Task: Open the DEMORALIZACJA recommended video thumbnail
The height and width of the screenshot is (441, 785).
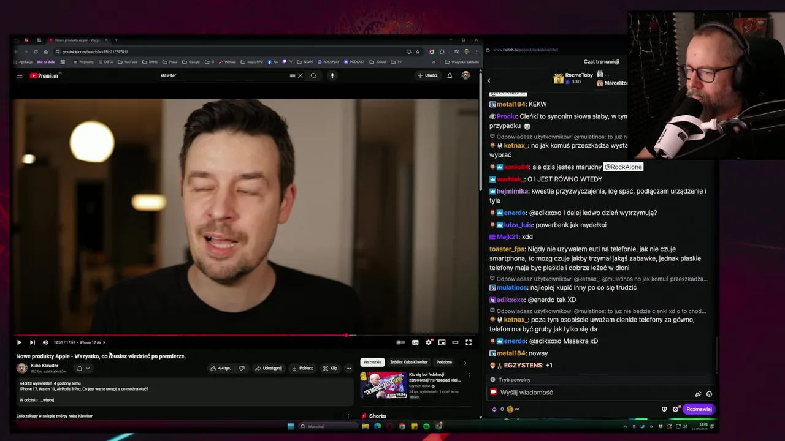Action: coord(384,385)
